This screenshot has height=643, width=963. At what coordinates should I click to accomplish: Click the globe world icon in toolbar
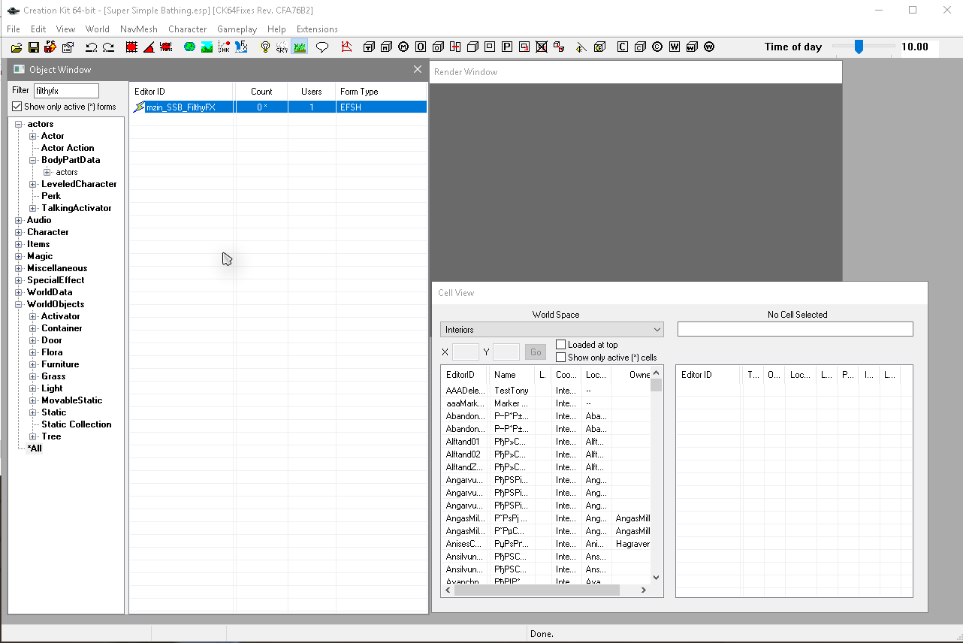click(189, 47)
